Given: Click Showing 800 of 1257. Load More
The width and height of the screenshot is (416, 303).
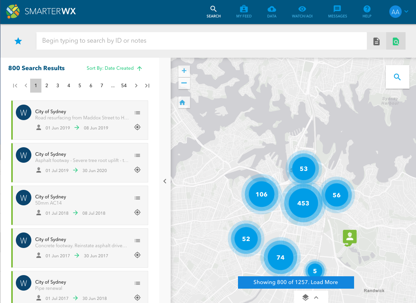Looking at the screenshot, I should click(x=296, y=282).
